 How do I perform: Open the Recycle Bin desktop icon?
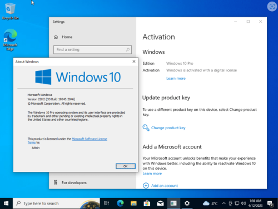point(10,11)
